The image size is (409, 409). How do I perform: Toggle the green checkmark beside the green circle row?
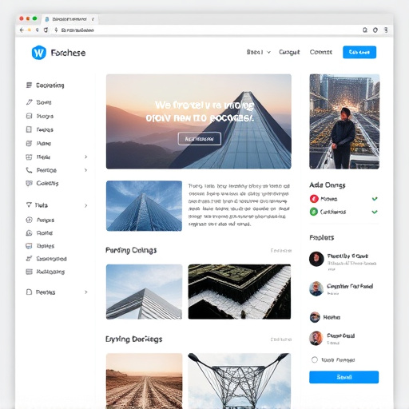point(375,212)
